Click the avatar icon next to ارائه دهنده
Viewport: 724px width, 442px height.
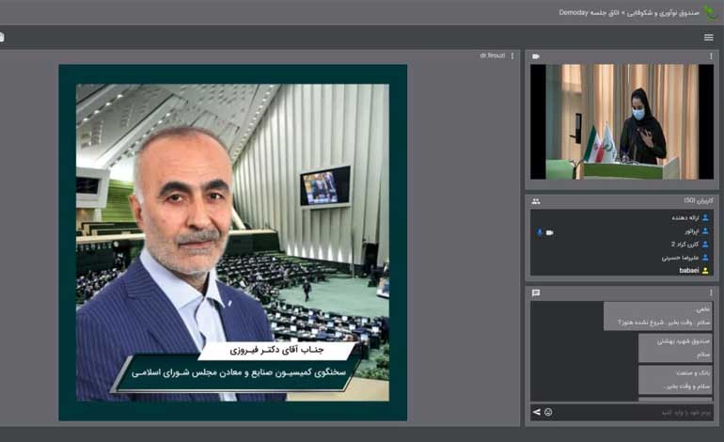[x=705, y=217]
